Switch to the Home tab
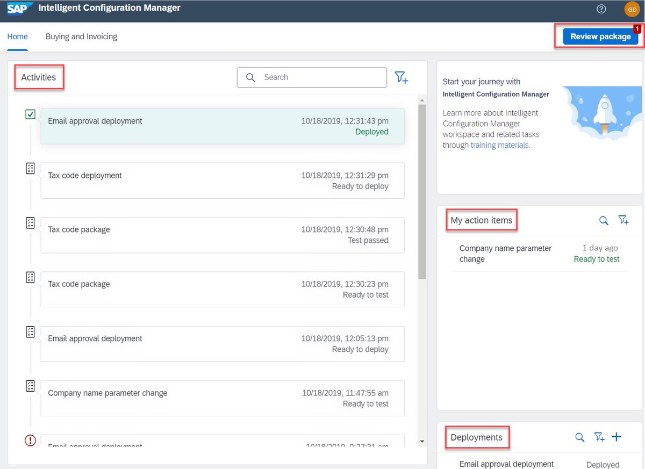Screen dimensions: 645x469 (x=17, y=37)
